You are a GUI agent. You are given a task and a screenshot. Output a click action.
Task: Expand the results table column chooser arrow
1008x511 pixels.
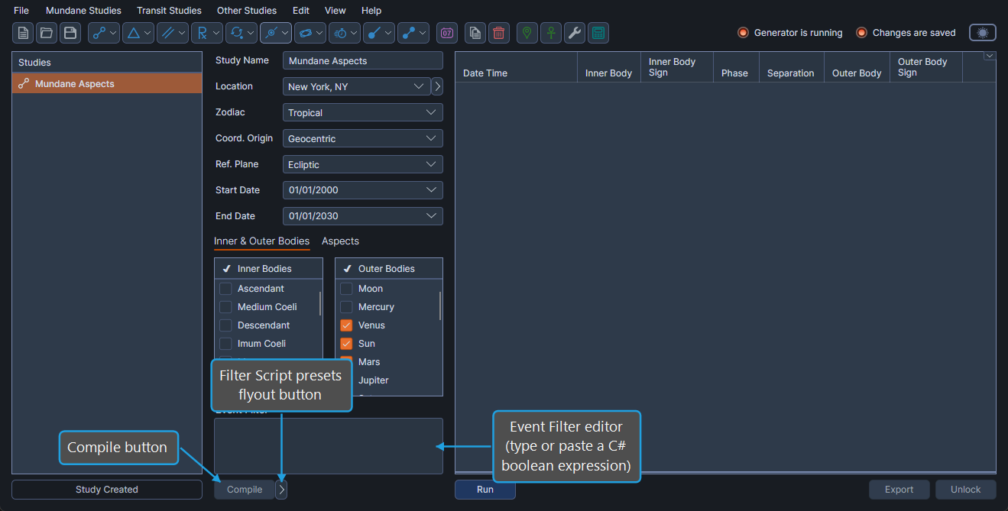(x=990, y=56)
